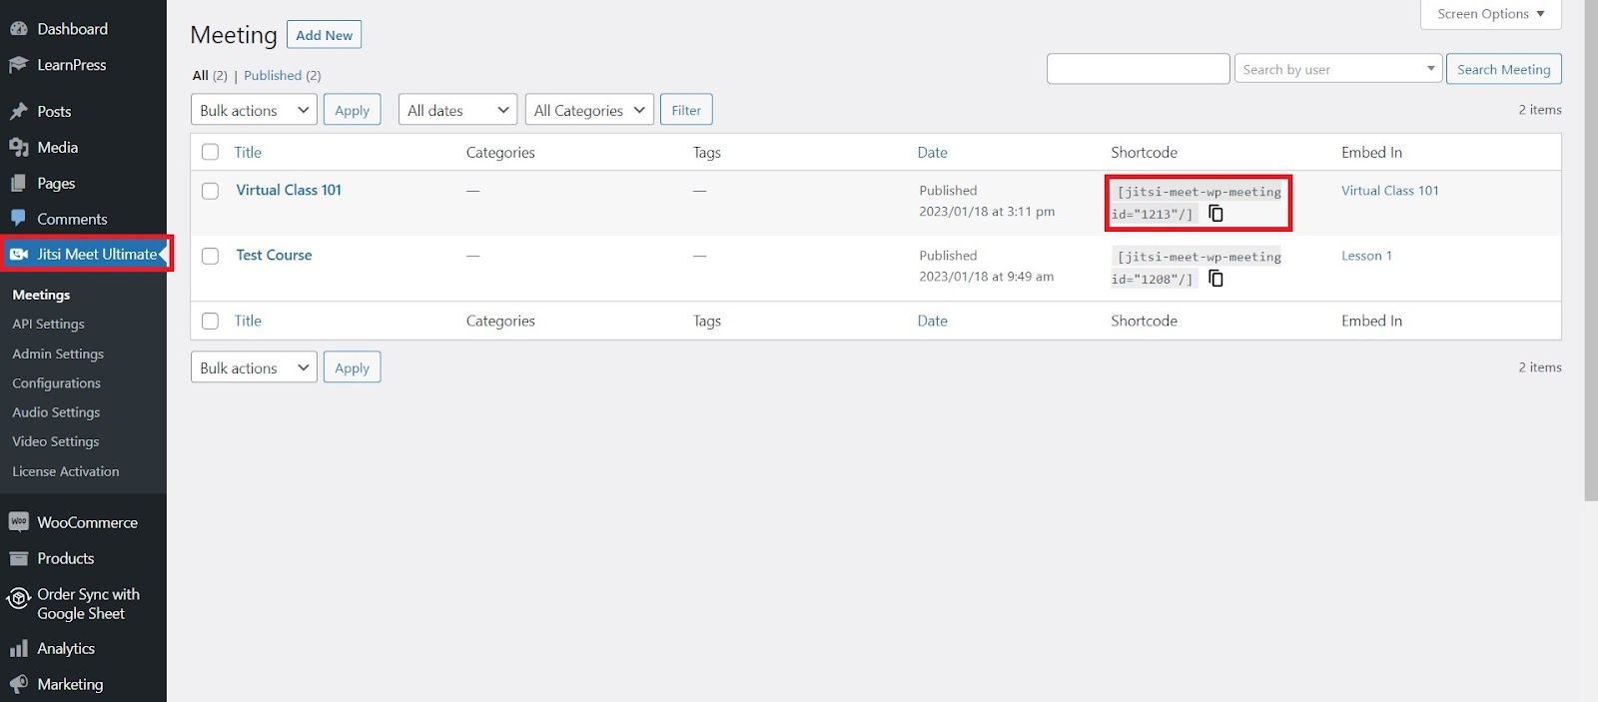
Task: Click the Pages document icon
Action: pyautogui.click(x=18, y=183)
